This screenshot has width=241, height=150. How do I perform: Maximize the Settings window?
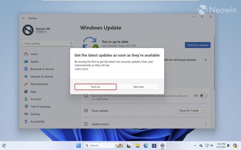tap(202, 16)
